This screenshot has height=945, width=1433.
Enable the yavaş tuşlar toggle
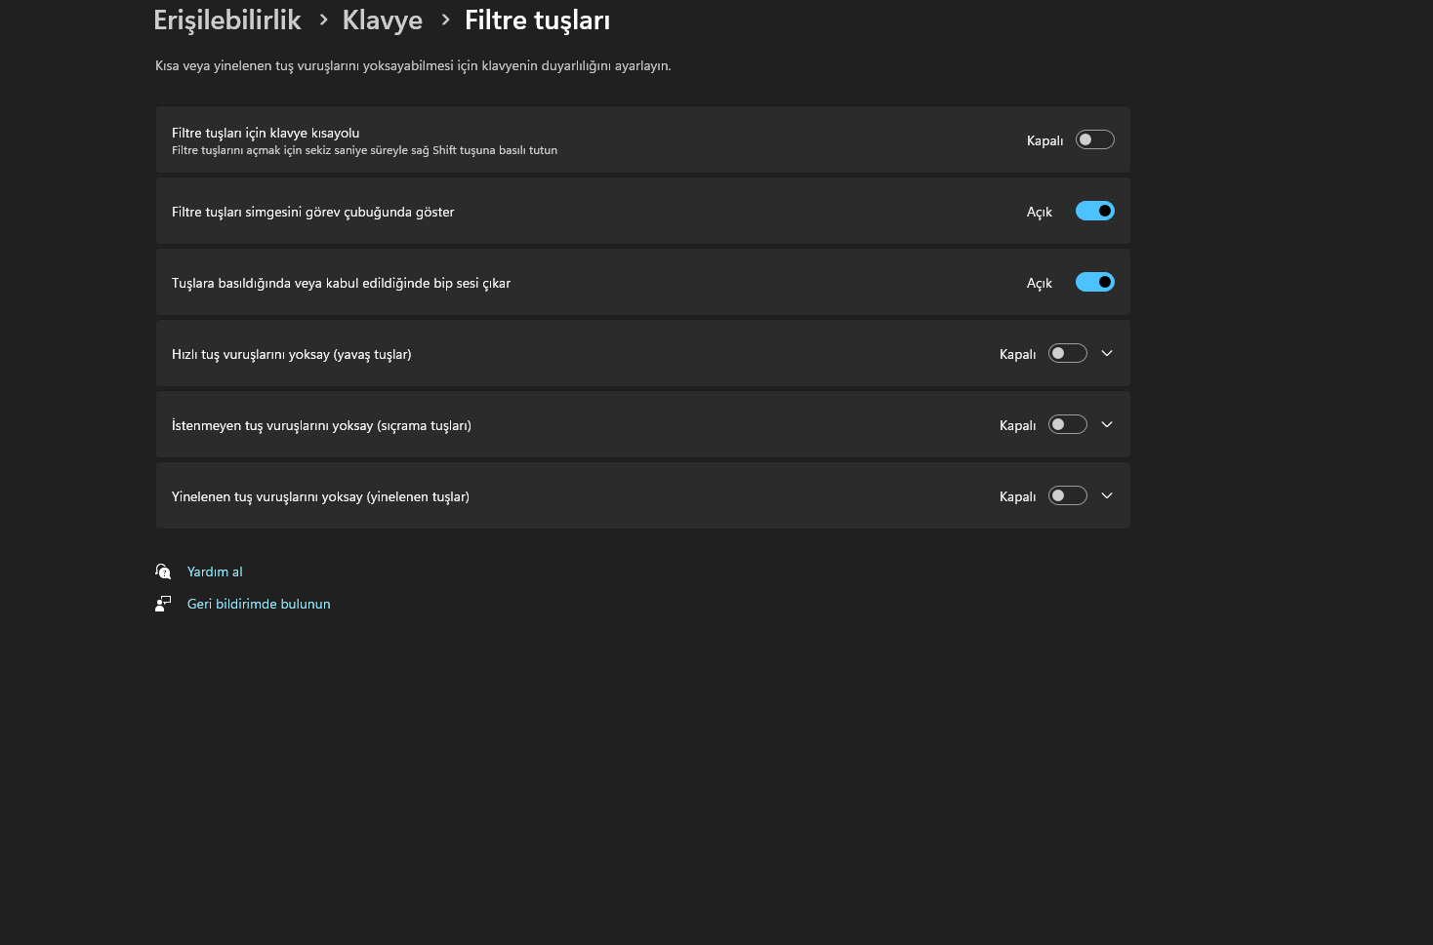(1067, 353)
